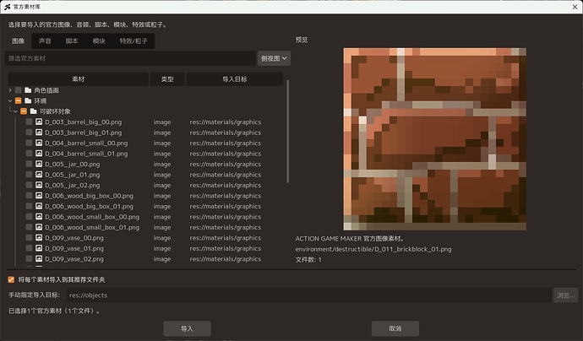Check the box for D_009_vase_00.png
This screenshot has height=341, width=583.
click(x=29, y=237)
